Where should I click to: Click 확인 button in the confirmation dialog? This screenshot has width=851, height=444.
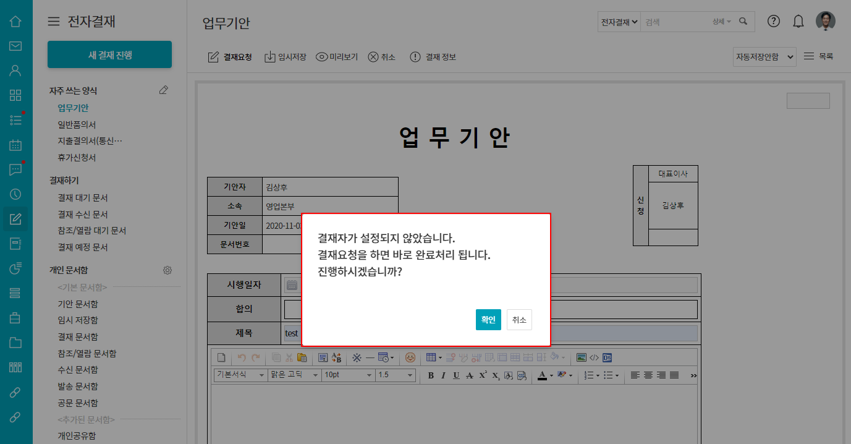[x=488, y=320]
